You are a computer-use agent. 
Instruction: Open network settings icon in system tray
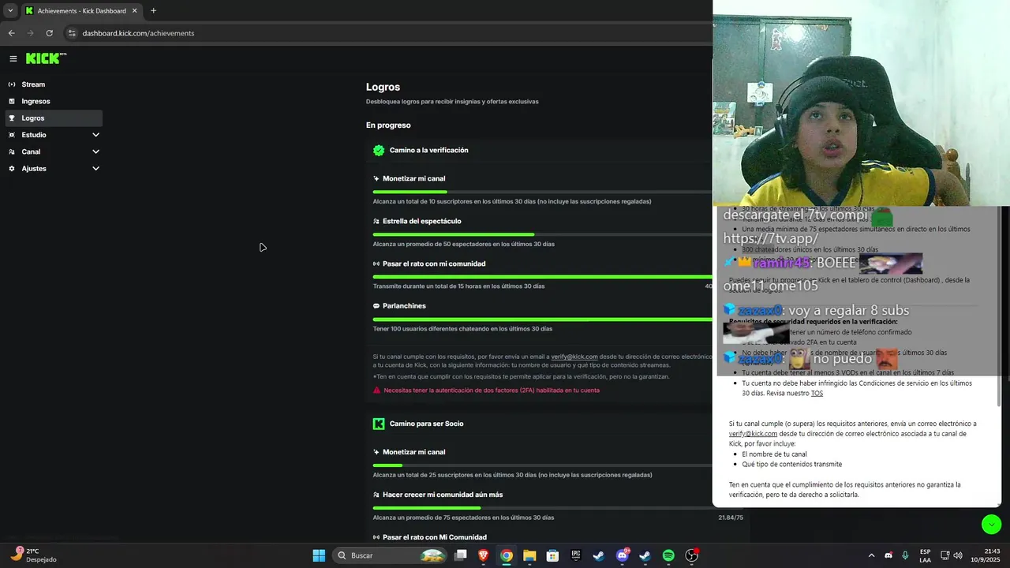click(x=945, y=555)
